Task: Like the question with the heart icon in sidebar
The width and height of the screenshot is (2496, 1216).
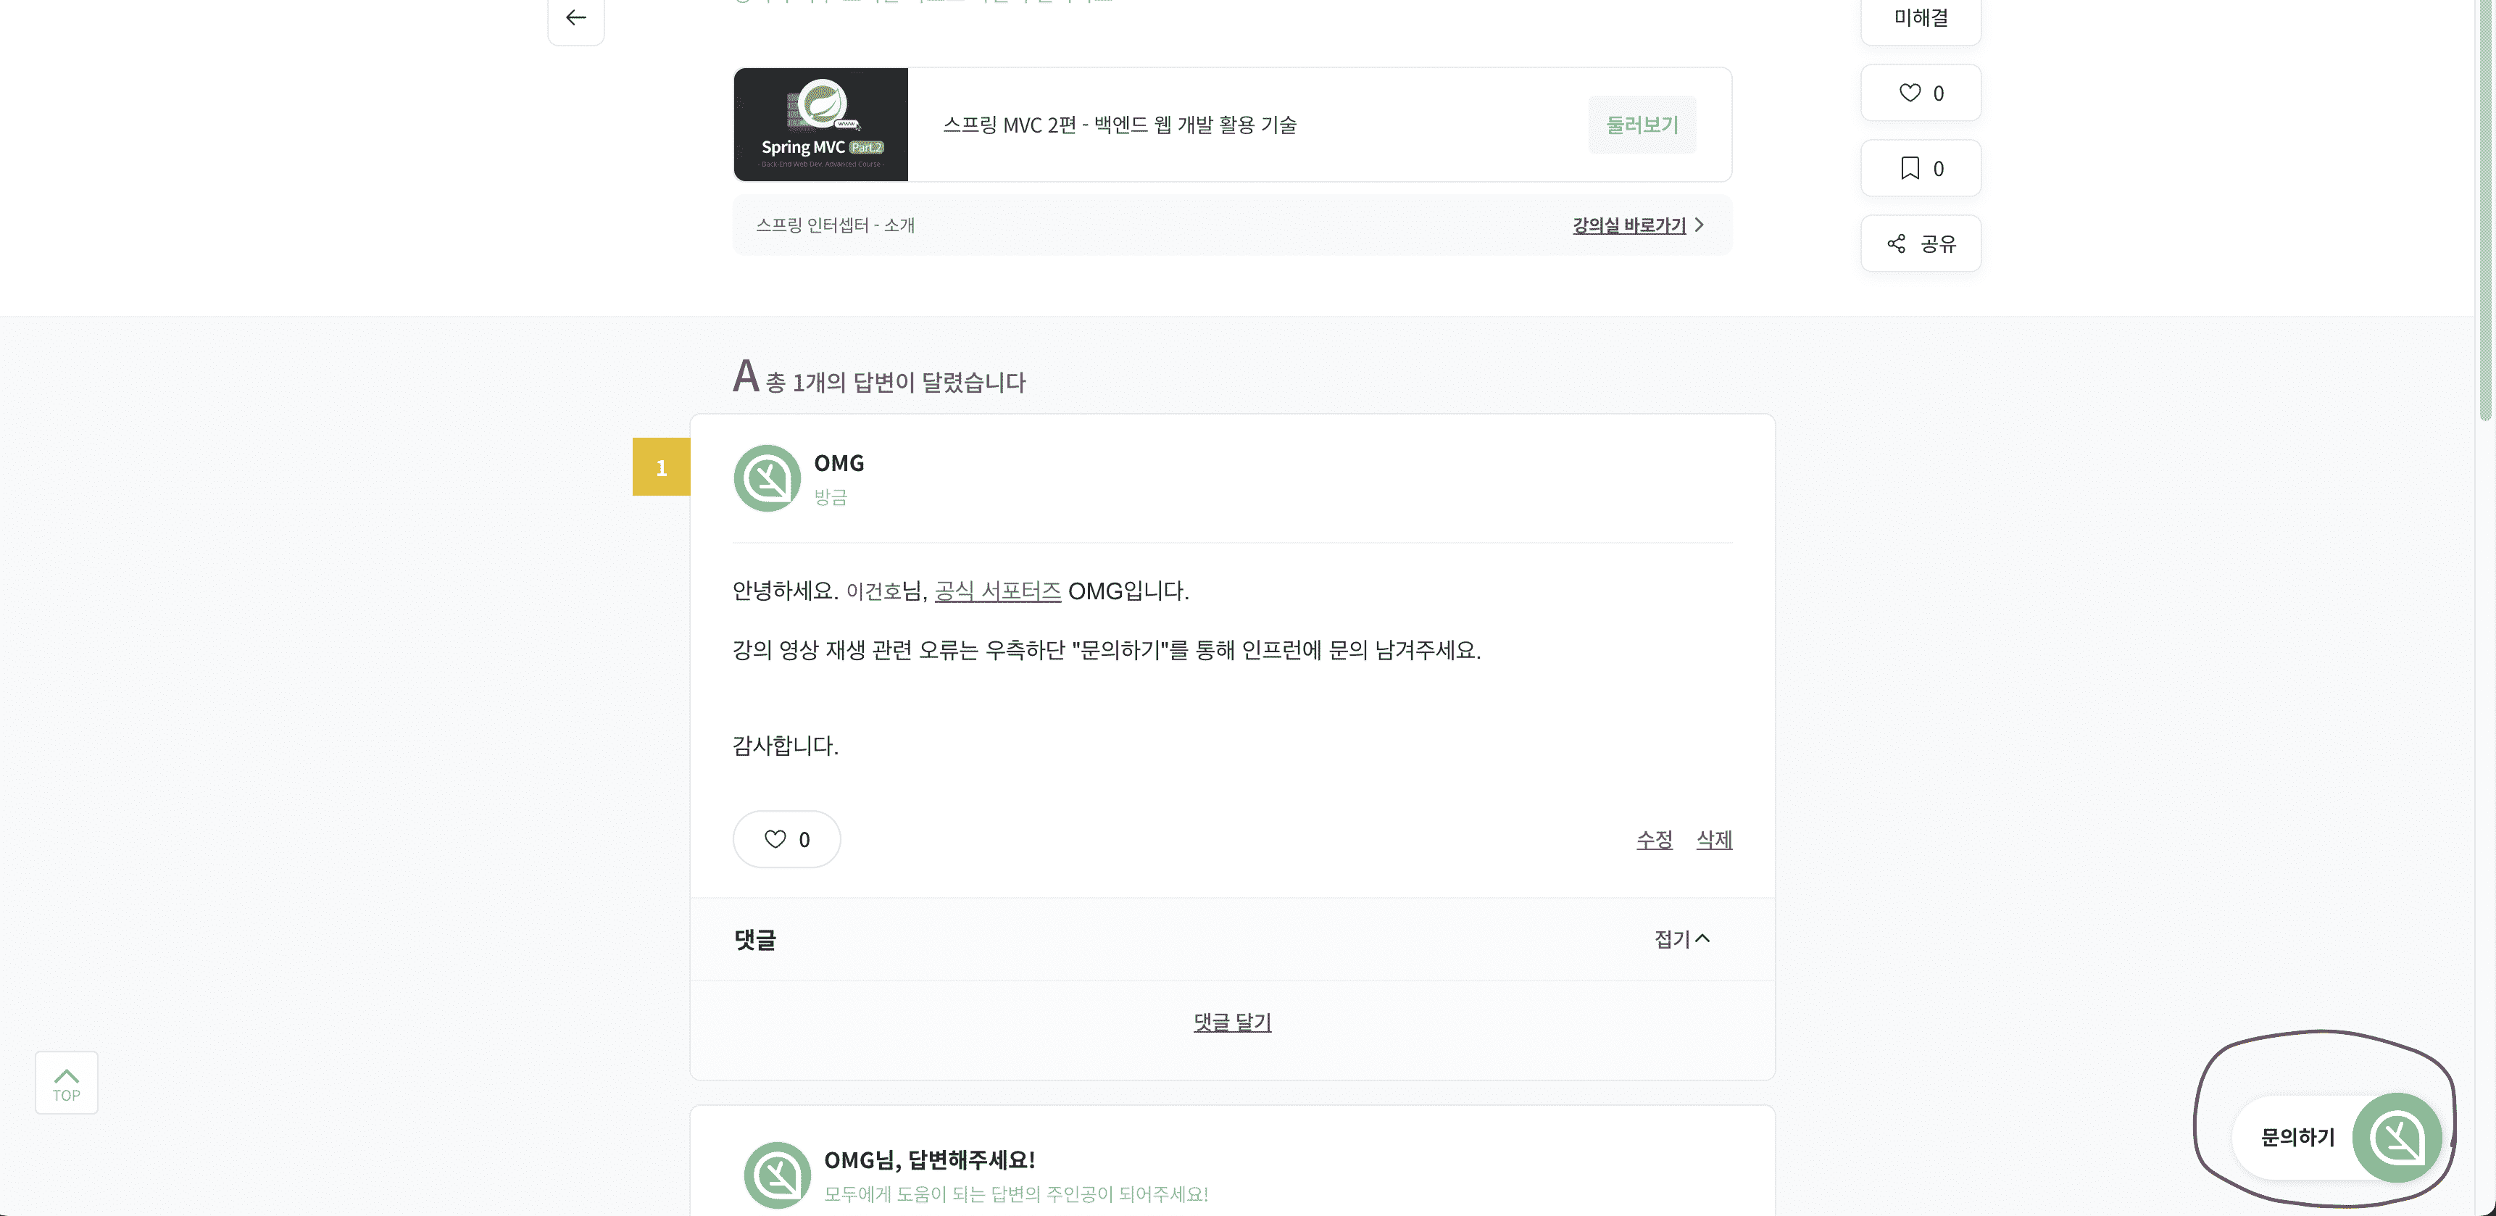Action: point(1921,93)
